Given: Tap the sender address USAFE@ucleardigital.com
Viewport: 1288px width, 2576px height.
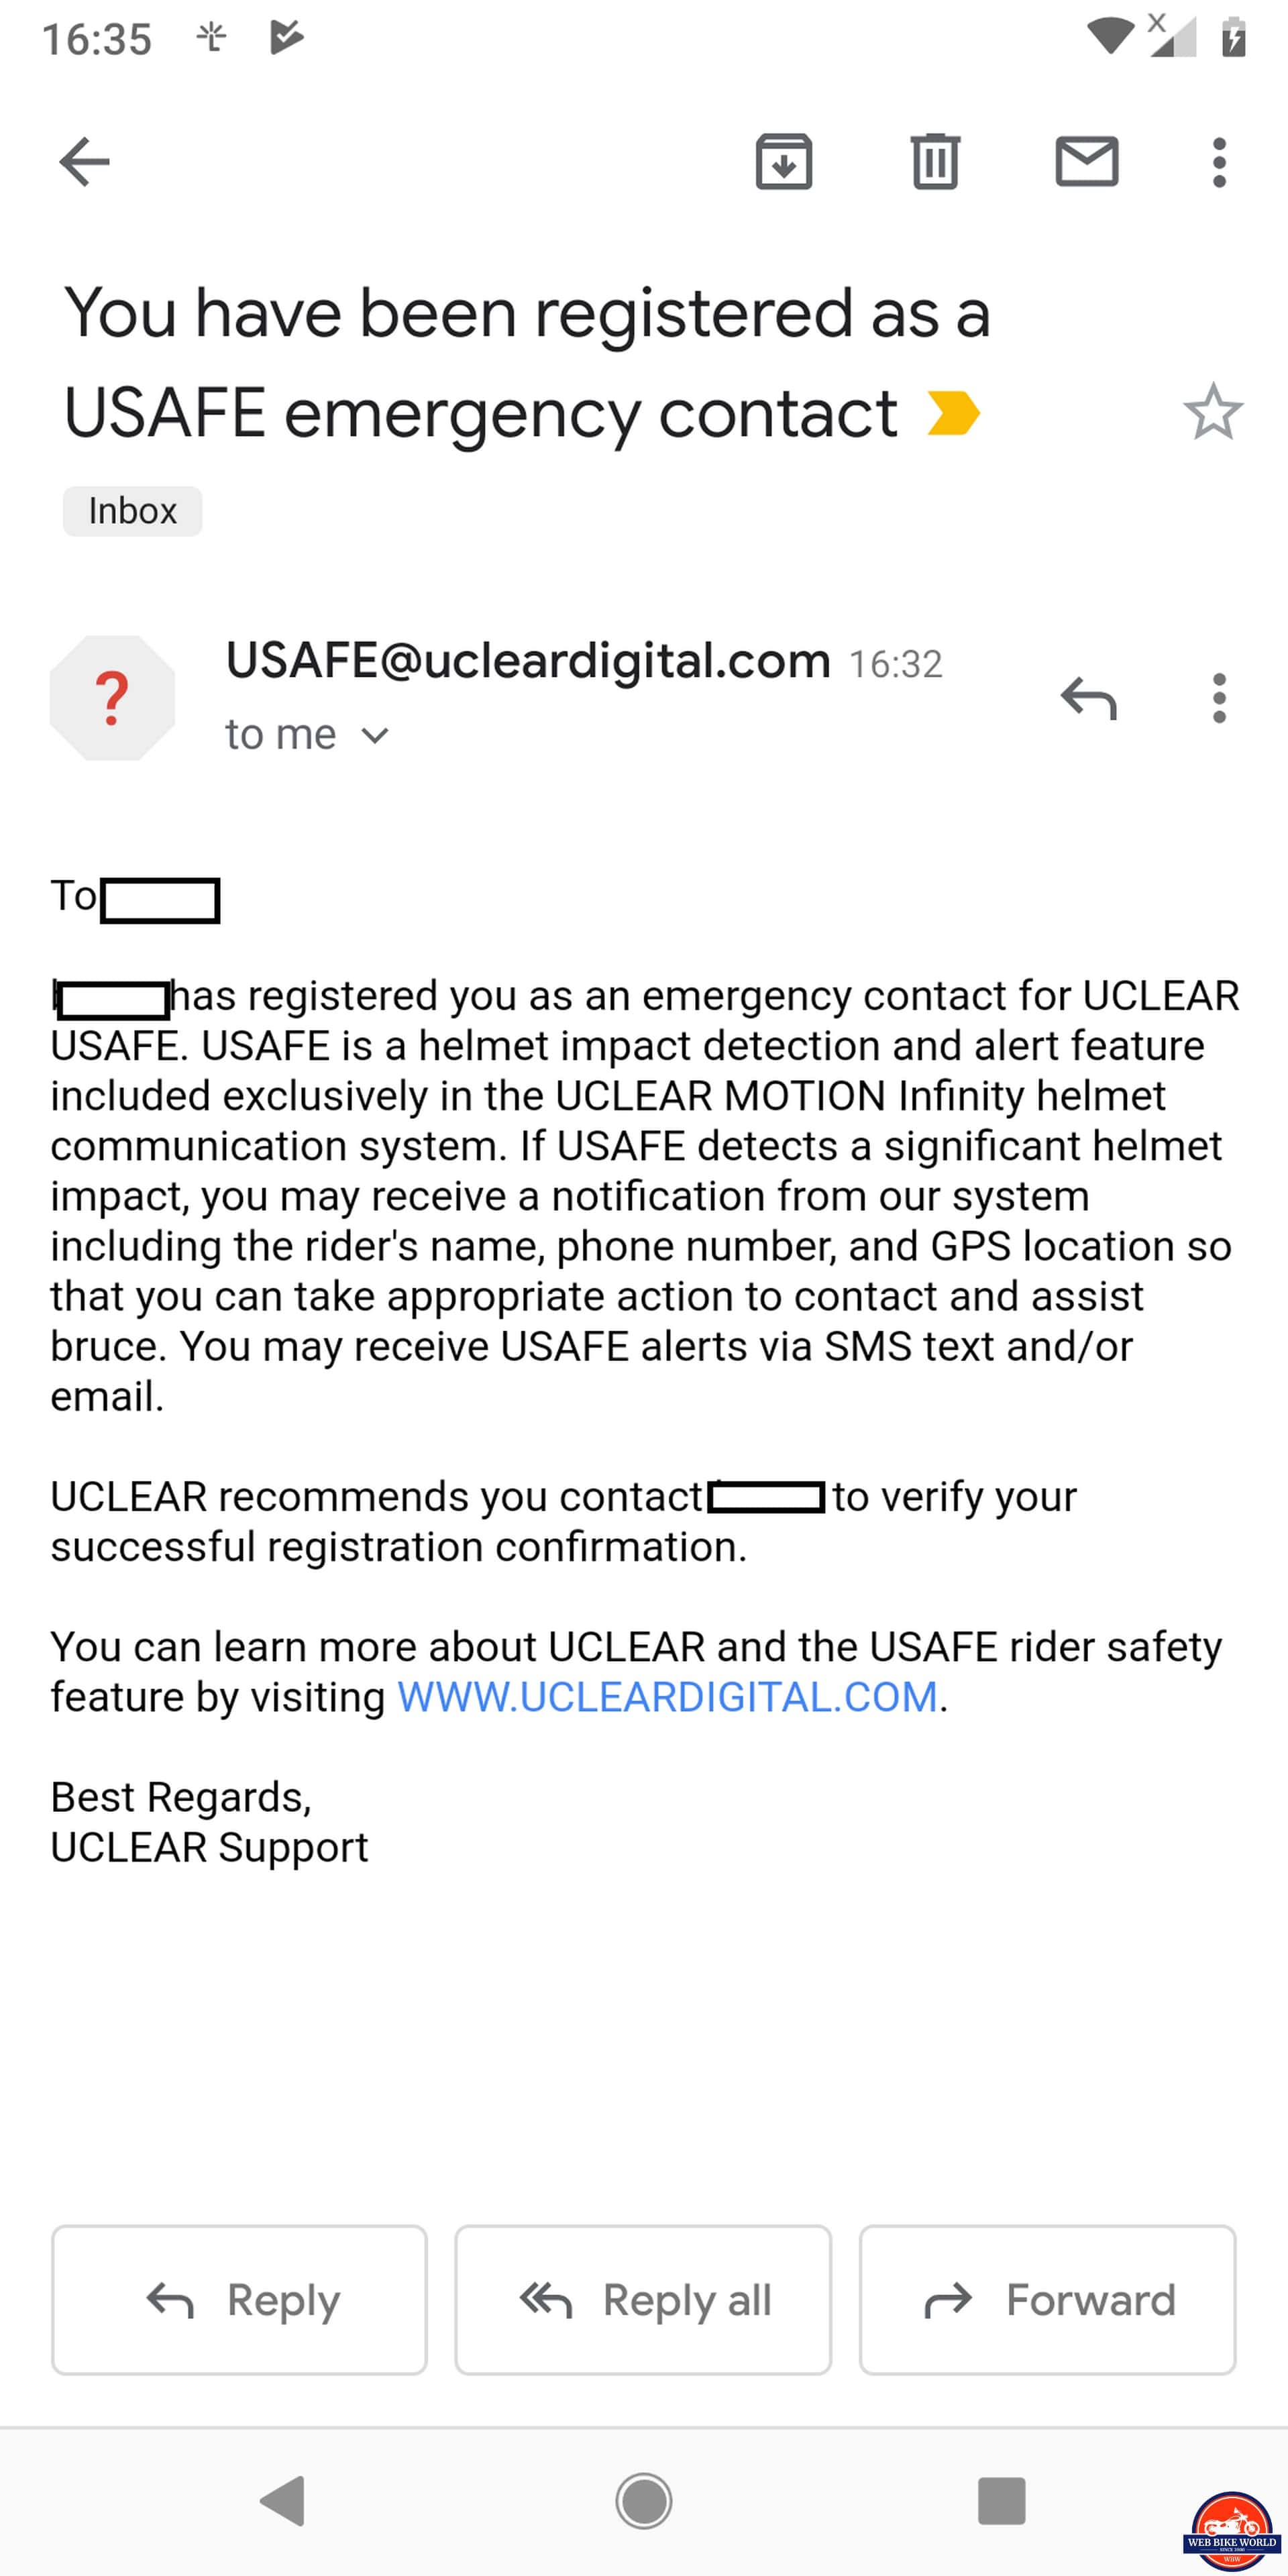Looking at the screenshot, I should click(x=528, y=661).
